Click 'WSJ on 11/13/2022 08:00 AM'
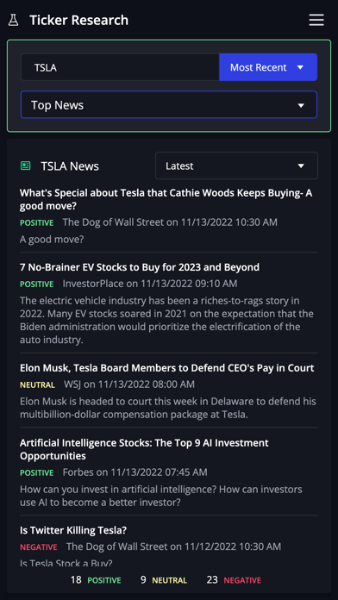The width and height of the screenshot is (338, 600). 129,384
